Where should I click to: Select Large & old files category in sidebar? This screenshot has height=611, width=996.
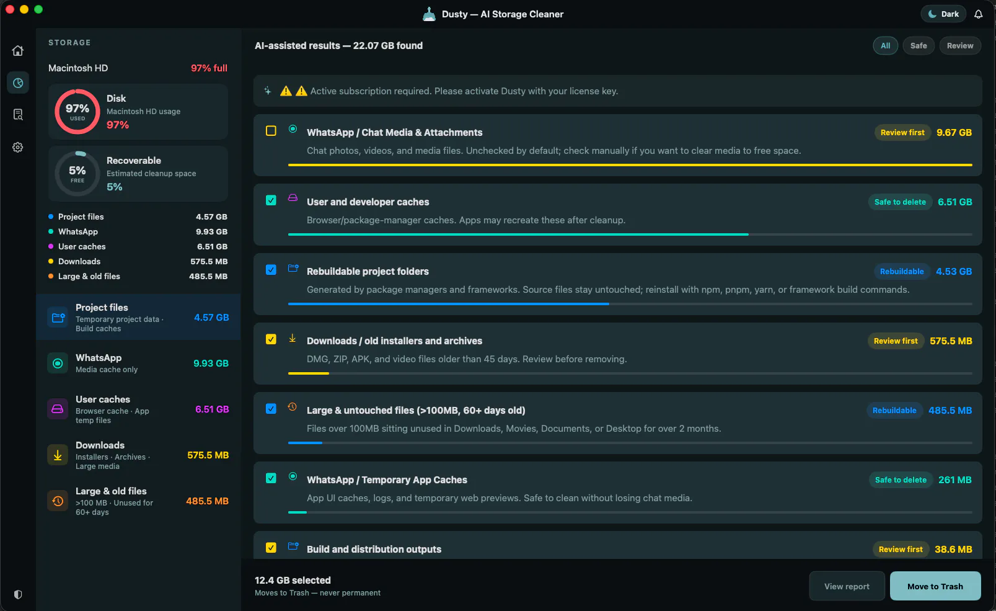pyautogui.click(x=138, y=501)
